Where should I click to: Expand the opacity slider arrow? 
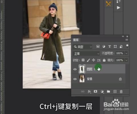[x=126, y=53]
